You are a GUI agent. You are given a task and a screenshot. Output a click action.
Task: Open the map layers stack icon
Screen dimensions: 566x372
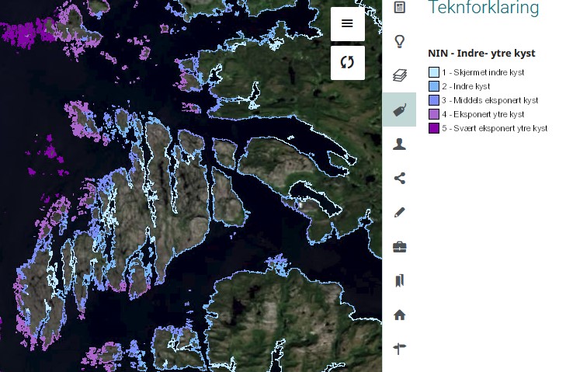400,75
